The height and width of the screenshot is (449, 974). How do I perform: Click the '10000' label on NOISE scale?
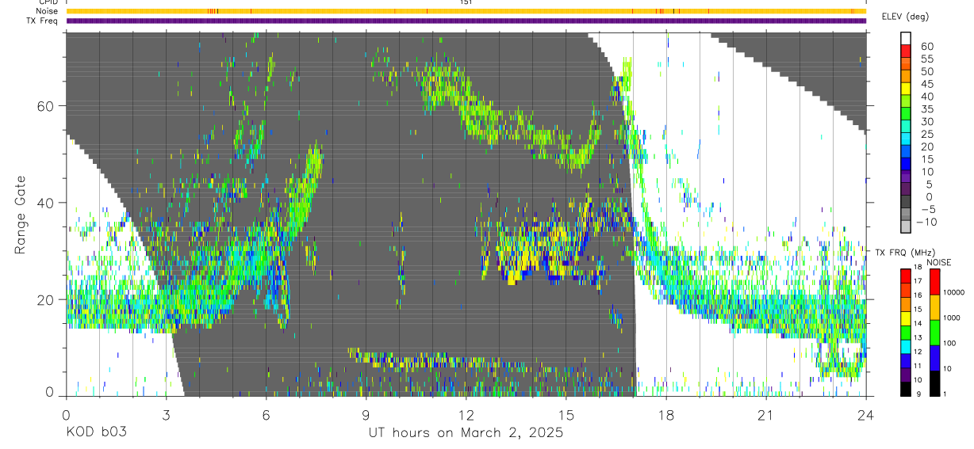(954, 292)
